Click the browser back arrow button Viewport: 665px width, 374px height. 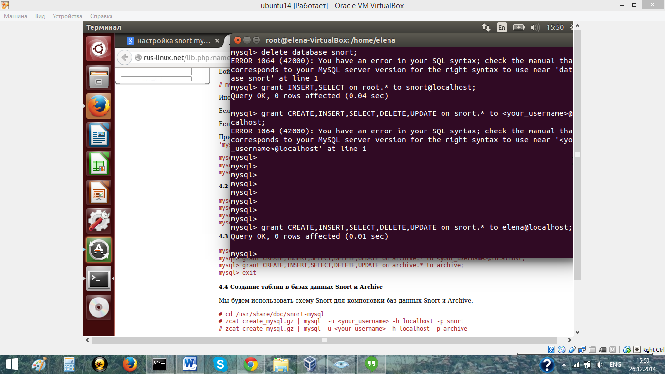[125, 57]
